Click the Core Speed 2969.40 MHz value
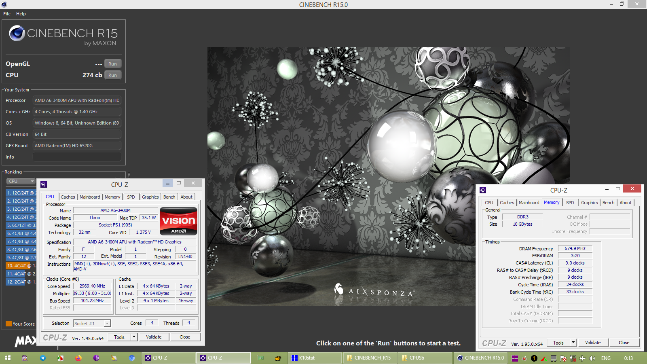The width and height of the screenshot is (647, 364). 92,286
